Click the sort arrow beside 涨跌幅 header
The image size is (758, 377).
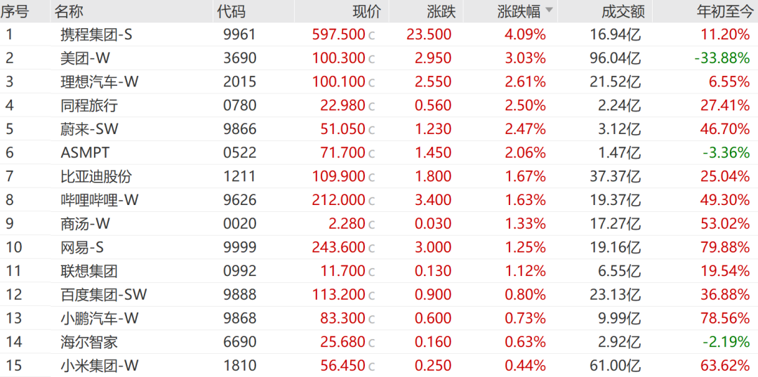[x=549, y=11]
